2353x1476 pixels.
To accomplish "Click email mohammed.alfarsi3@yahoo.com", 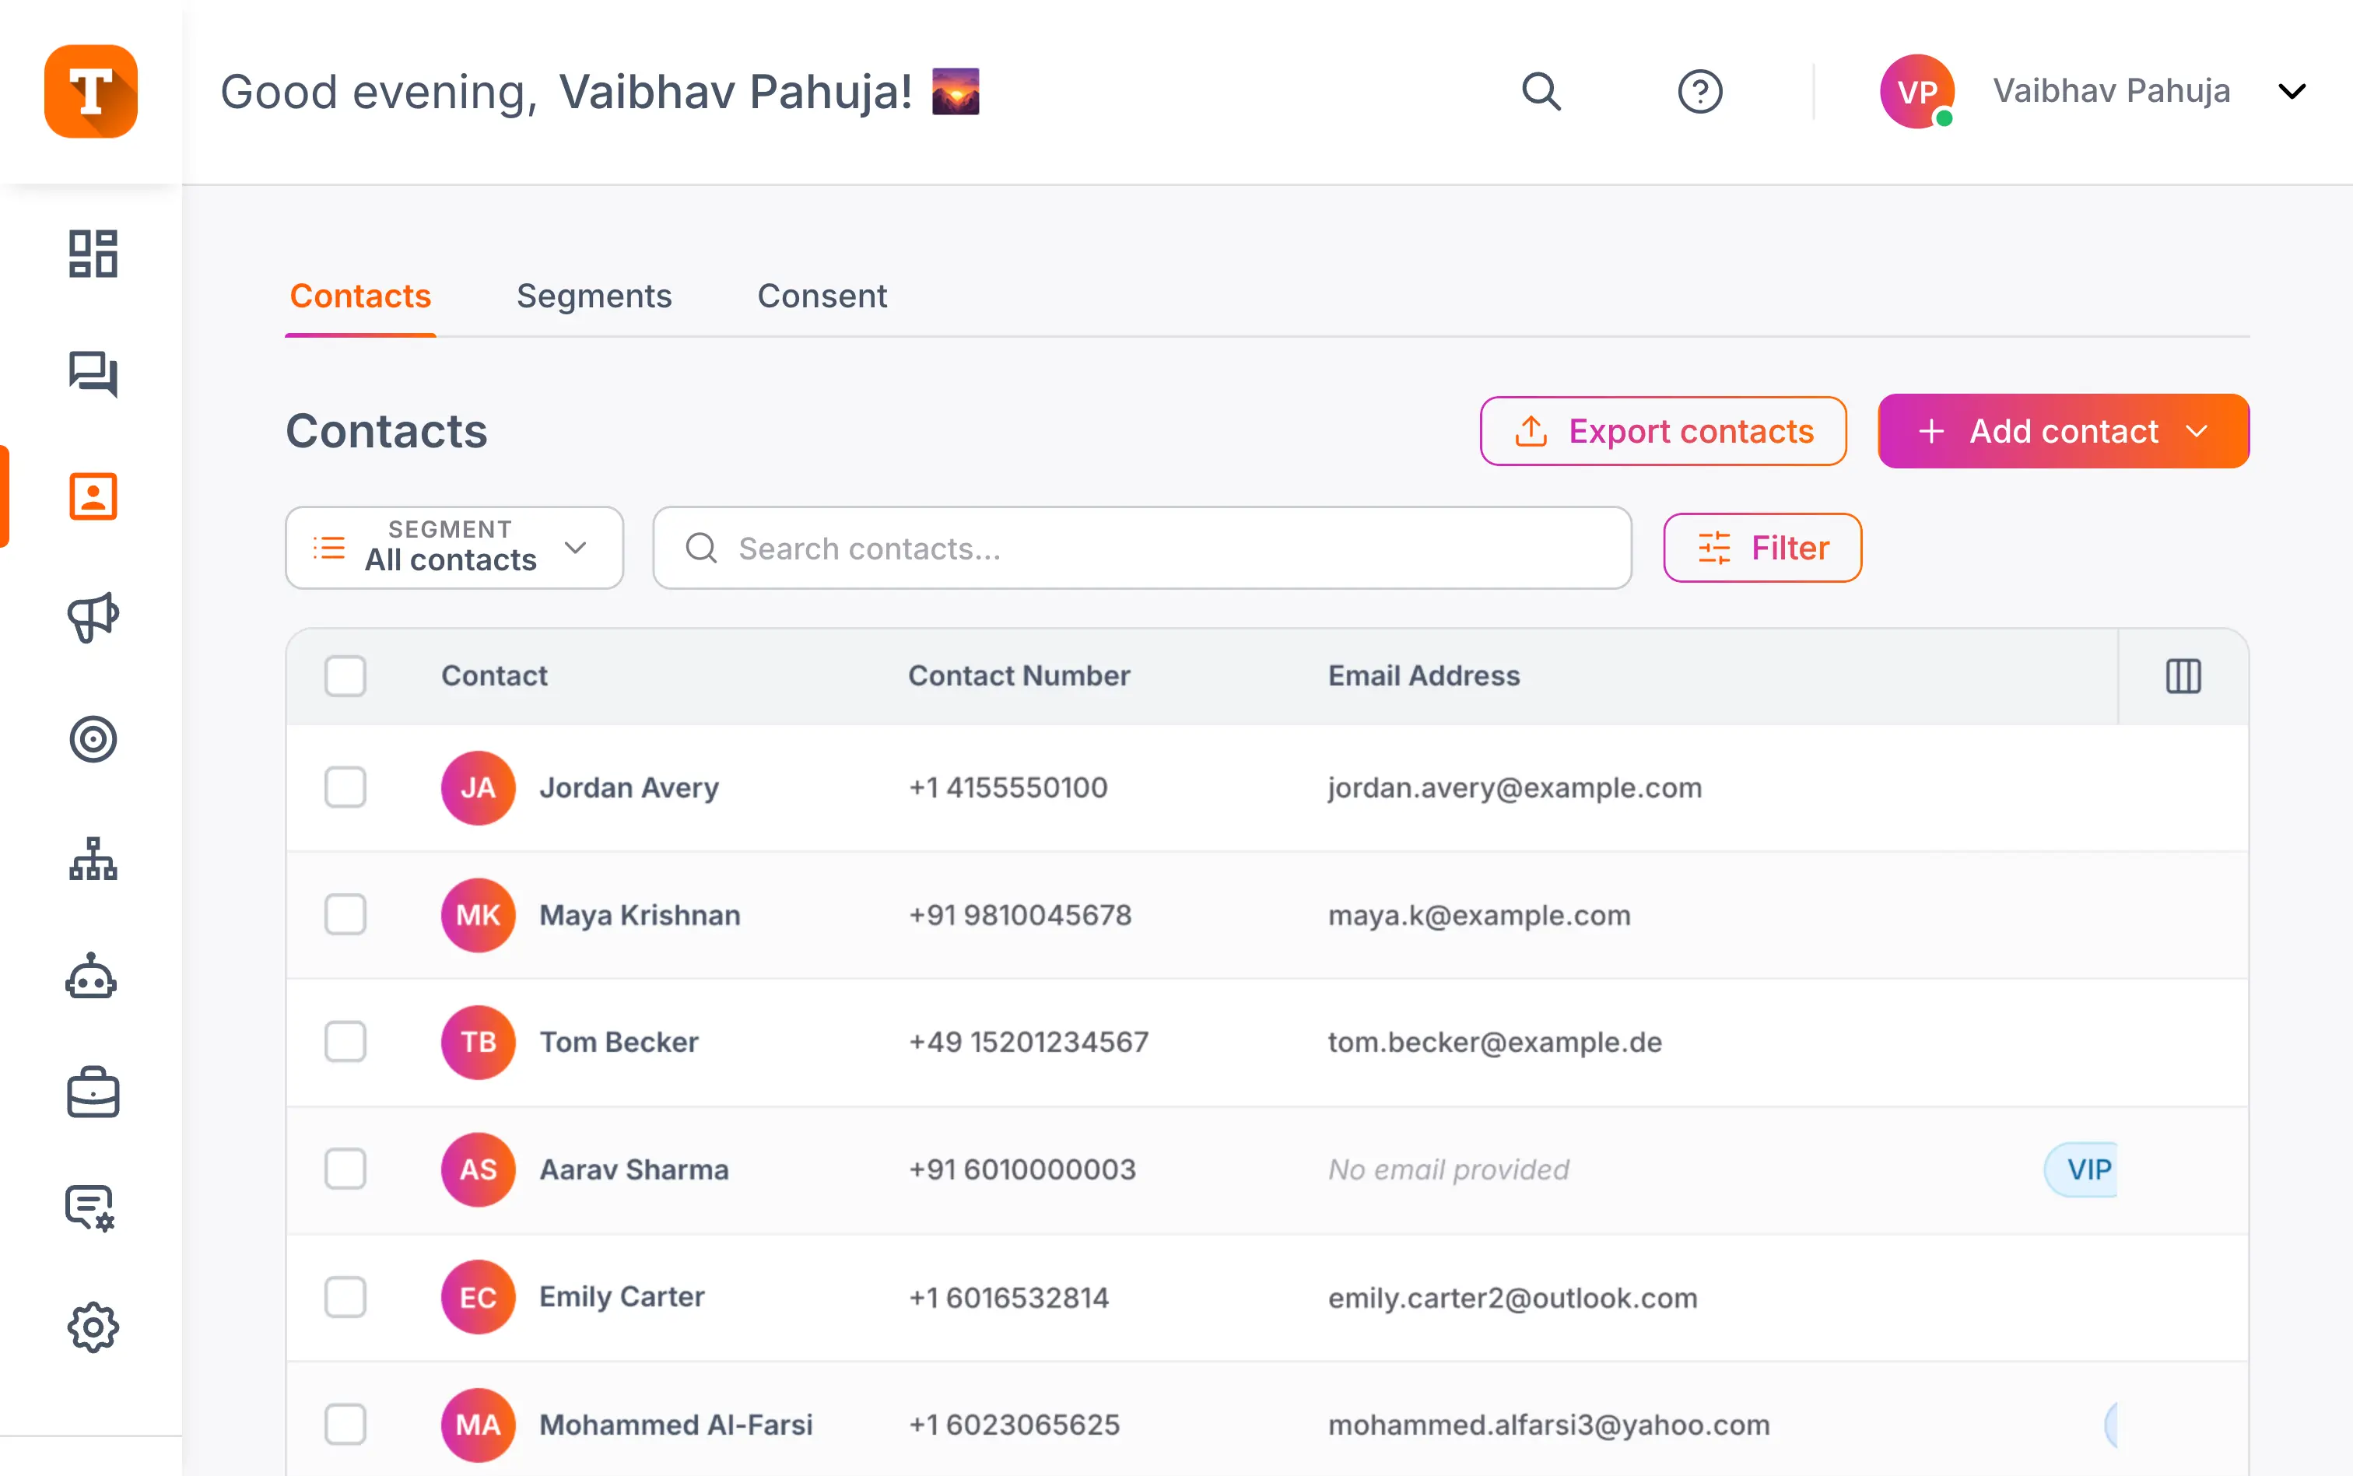I will (1548, 1425).
